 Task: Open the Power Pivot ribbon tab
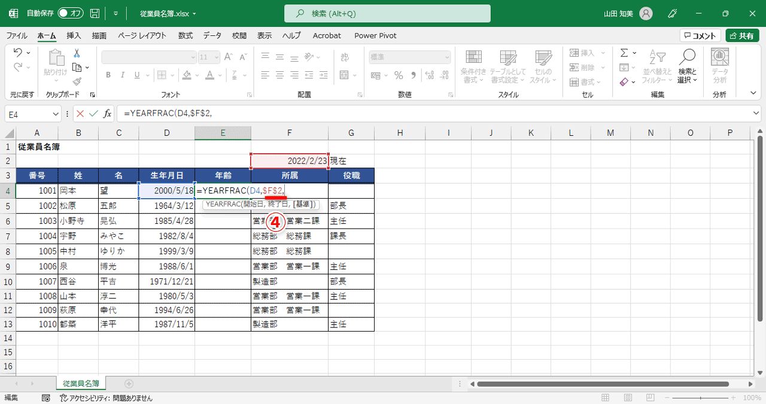point(375,35)
